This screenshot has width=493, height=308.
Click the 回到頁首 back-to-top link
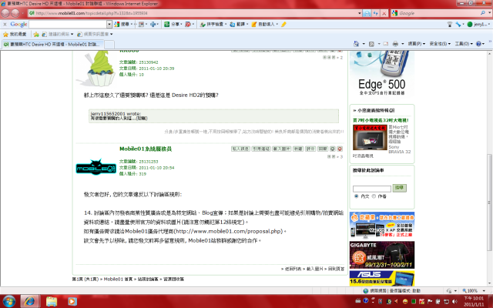coord(336,269)
